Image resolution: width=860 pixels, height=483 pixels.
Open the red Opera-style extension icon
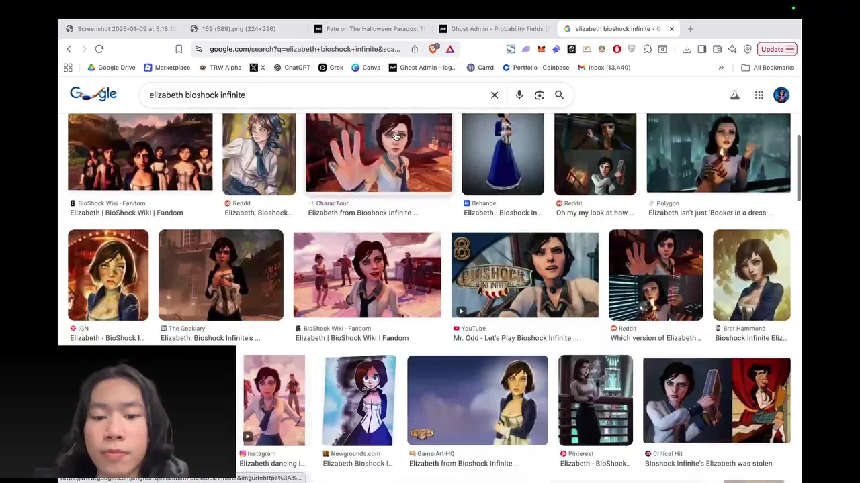pyautogui.click(x=617, y=49)
